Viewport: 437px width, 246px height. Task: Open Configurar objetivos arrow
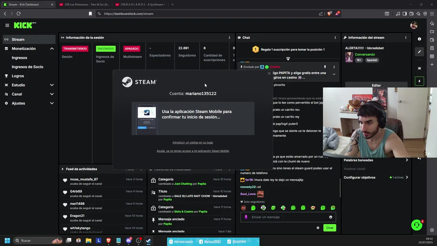(407, 177)
